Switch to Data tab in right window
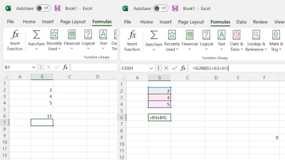The width and height of the screenshot is (285, 160). click(241, 22)
